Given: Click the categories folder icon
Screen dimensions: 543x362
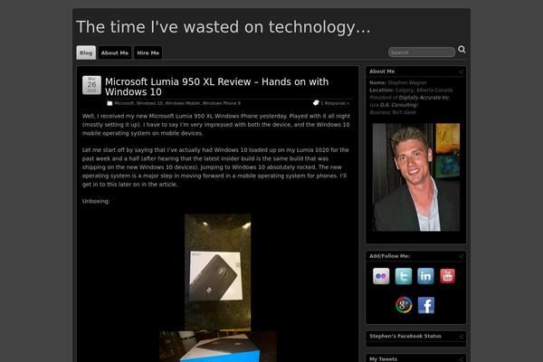Looking at the screenshot, I should tap(110, 103).
